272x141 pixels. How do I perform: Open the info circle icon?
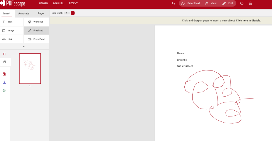point(242,3)
